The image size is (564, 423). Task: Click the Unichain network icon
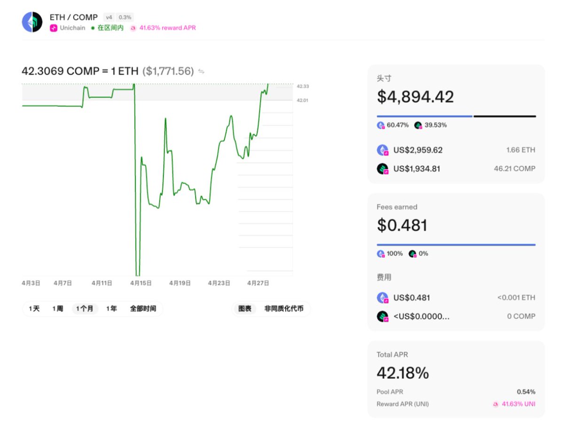[54, 28]
